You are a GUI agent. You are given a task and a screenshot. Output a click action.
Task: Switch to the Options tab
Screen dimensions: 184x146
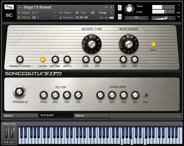(x=20, y=116)
